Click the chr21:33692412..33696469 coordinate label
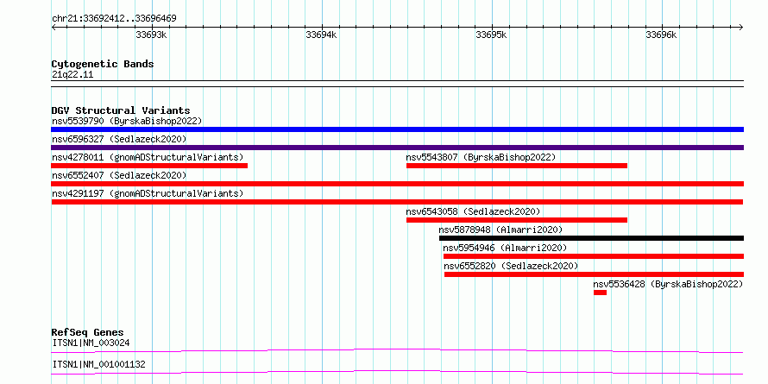The width and height of the screenshot is (768, 384). point(114,19)
